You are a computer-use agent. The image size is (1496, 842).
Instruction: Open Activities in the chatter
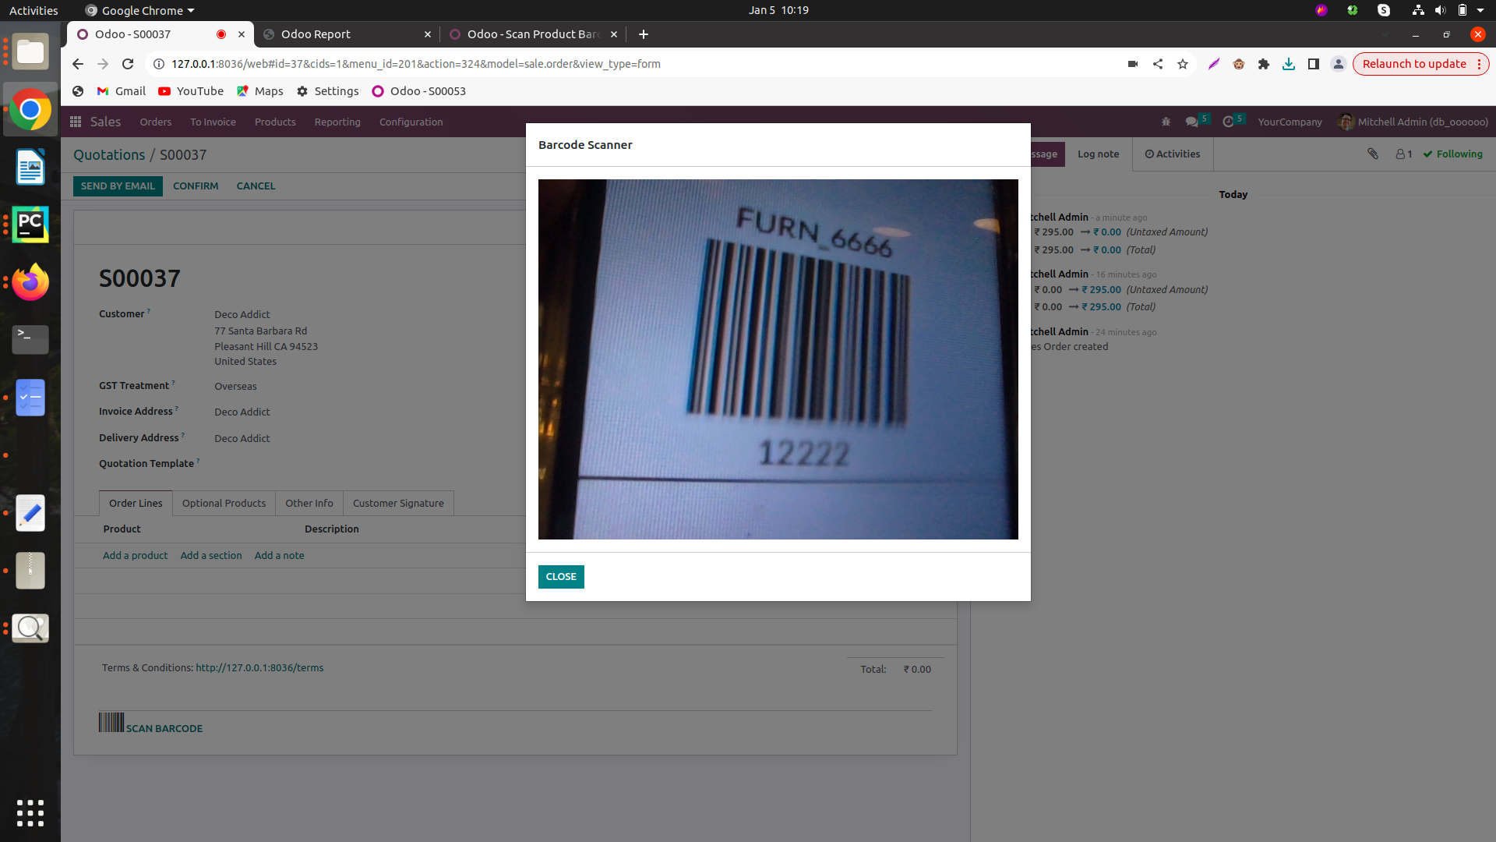1173,154
